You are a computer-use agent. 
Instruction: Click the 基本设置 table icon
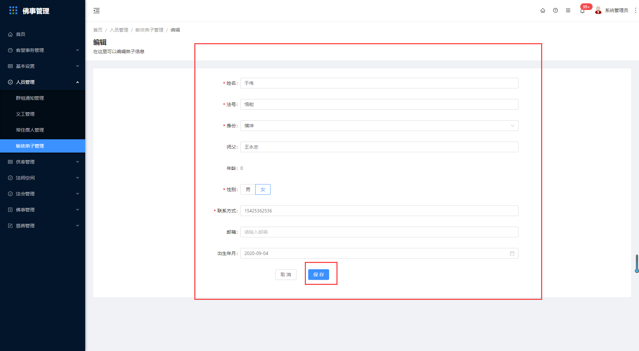click(10, 66)
